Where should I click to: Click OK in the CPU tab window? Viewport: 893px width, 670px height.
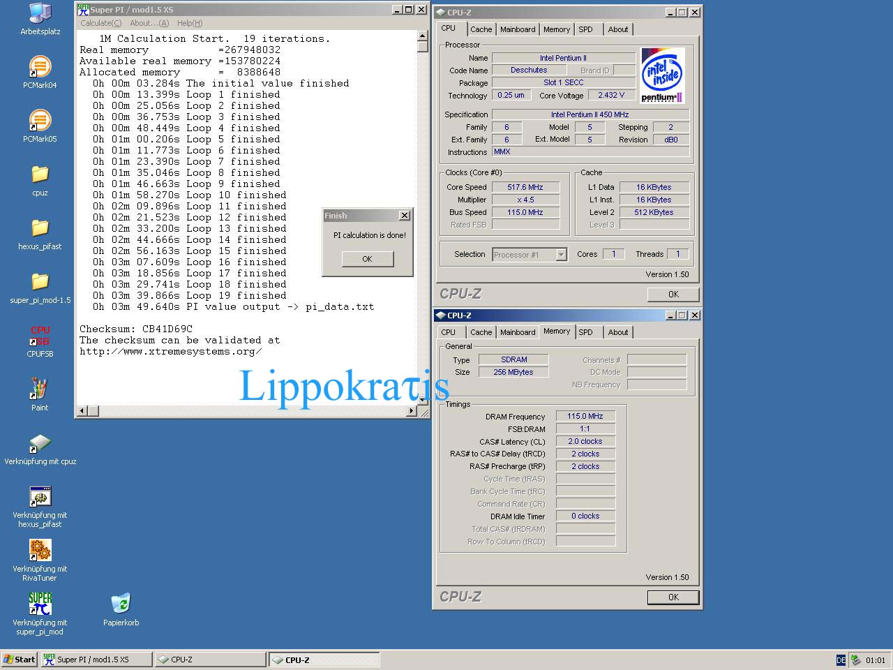tap(673, 295)
